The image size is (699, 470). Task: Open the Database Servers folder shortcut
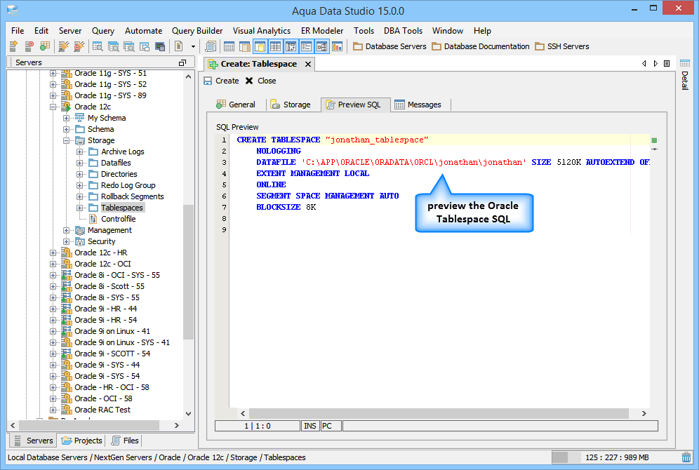[390, 46]
